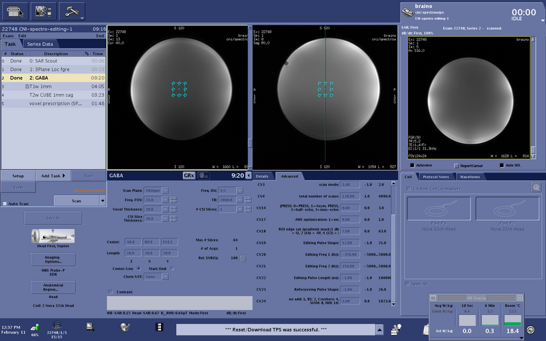Open the Scan Plane dropdown

tap(165, 190)
